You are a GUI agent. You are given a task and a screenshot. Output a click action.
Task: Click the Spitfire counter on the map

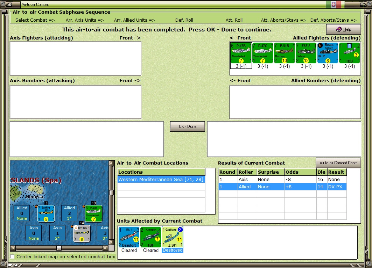tap(46, 214)
